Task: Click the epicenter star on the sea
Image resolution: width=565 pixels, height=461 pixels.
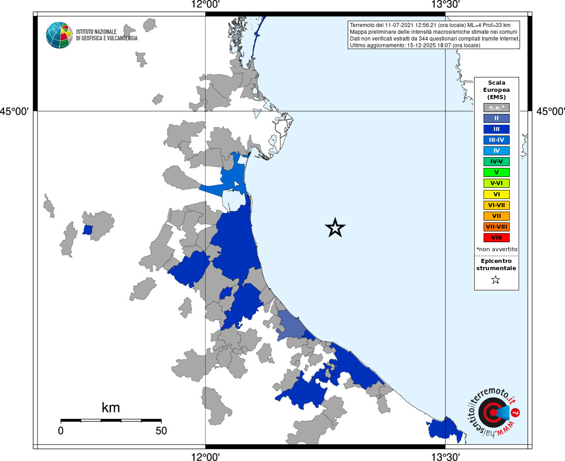Action: [335, 228]
